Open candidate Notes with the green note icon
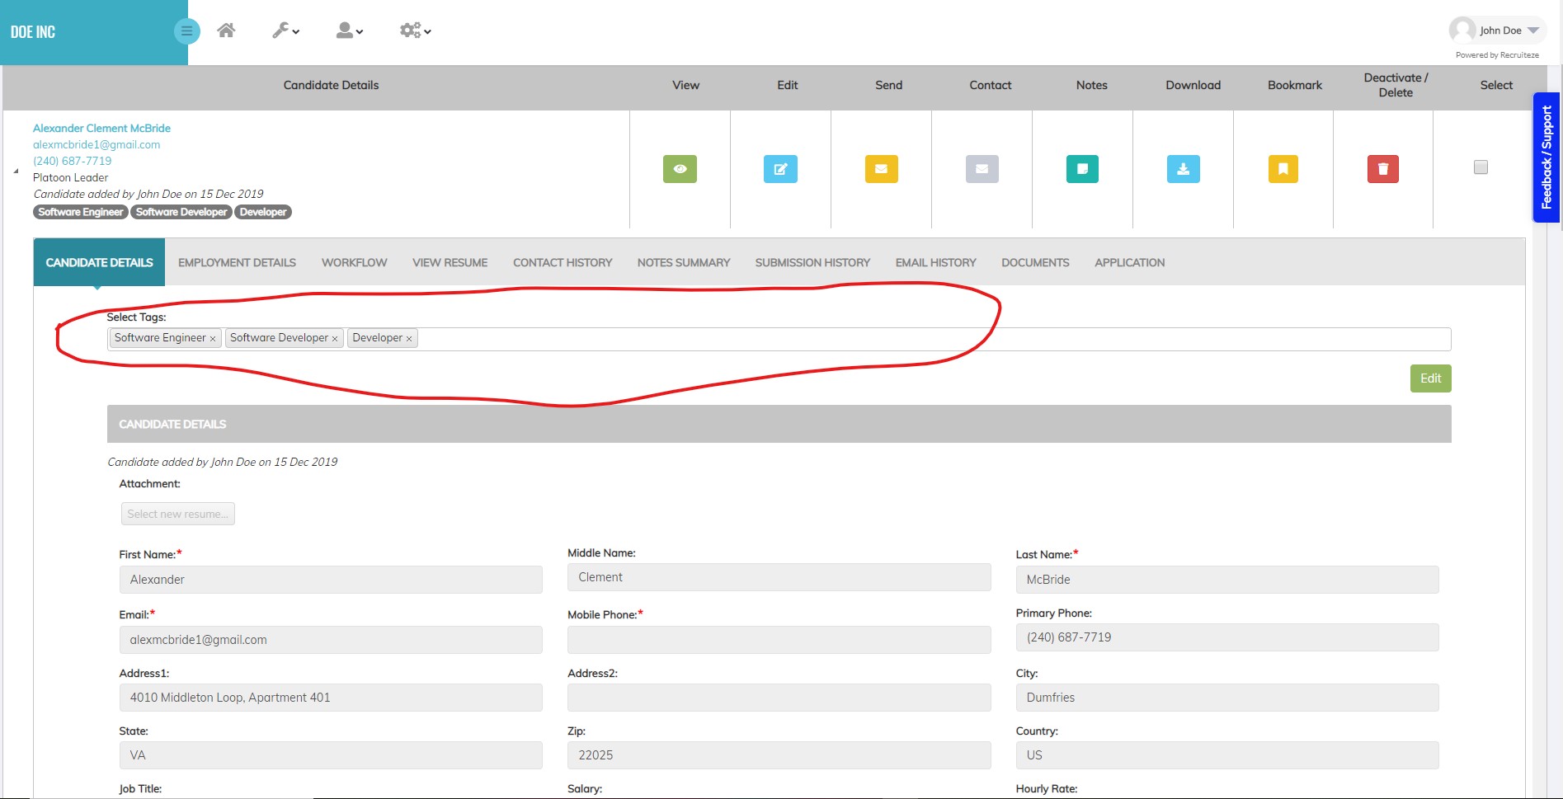This screenshot has width=1563, height=799. click(1082, 169)
